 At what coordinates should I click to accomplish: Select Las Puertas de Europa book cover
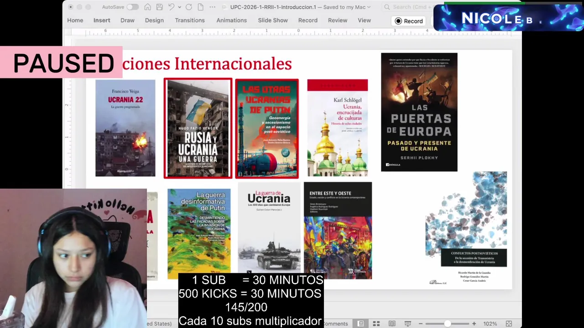pyautogui.click(x=419, y=112)
